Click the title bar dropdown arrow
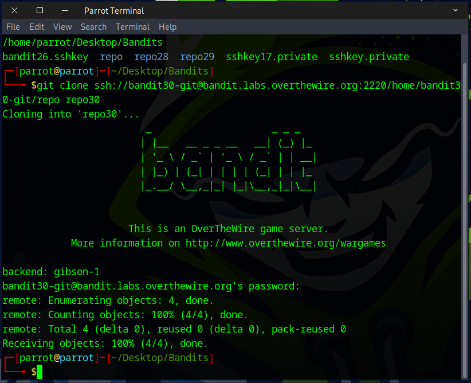The image size is (471, 383). [x=456, y=10]
